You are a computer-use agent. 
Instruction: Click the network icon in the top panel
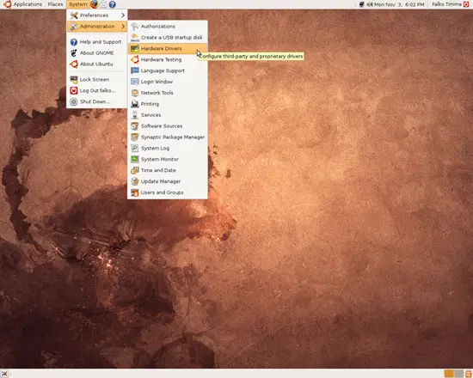[x=362, y=4]
